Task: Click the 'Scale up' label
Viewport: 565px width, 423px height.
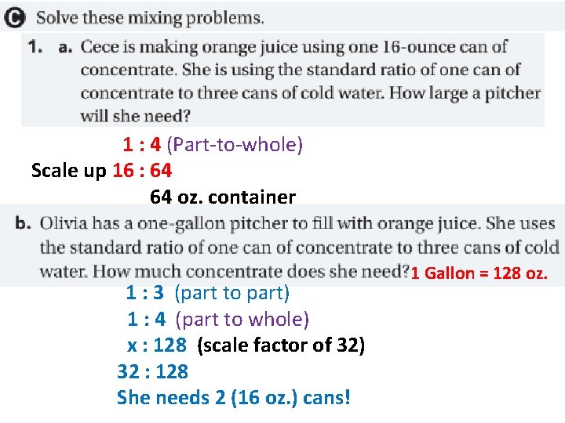Action: pyautogui.click(x=69, y=171)
